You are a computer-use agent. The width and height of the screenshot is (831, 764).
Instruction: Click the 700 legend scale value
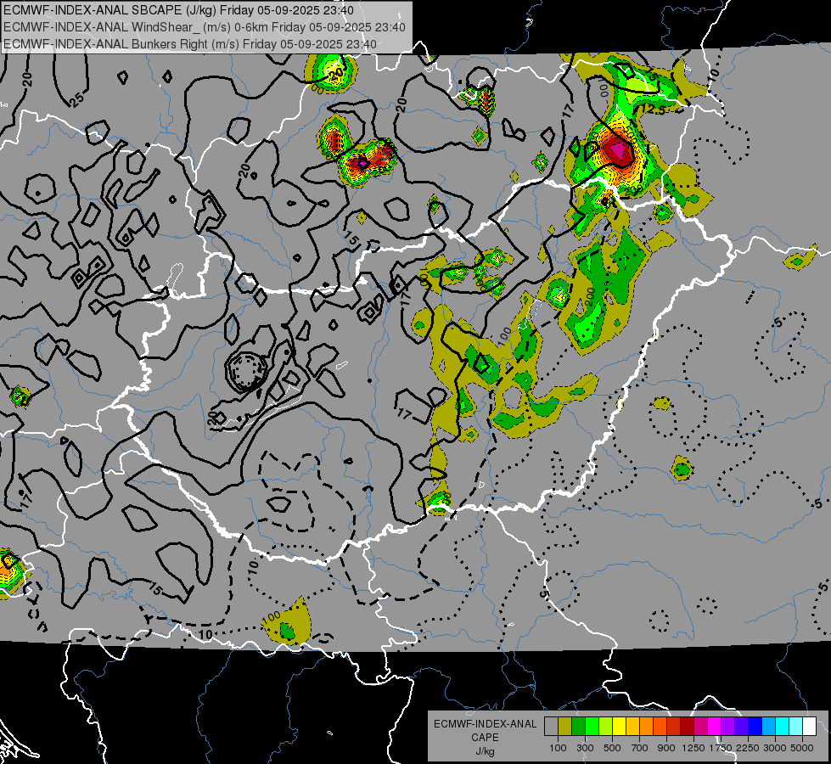640,748
